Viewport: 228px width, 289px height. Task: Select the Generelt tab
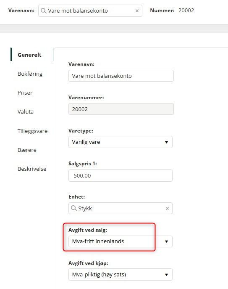click(29, 55)
